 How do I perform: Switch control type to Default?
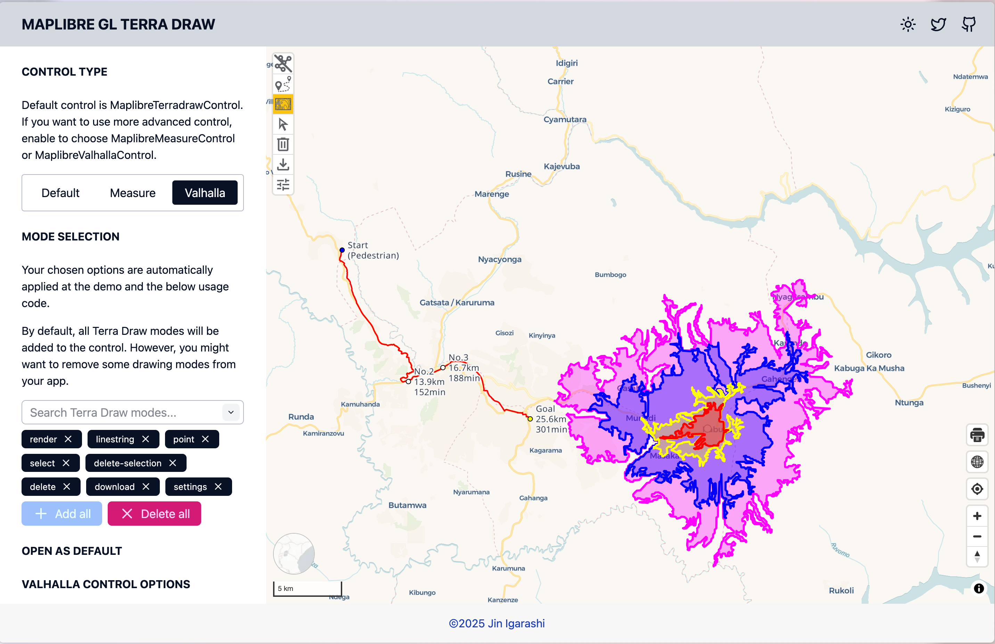pos(60,193)
